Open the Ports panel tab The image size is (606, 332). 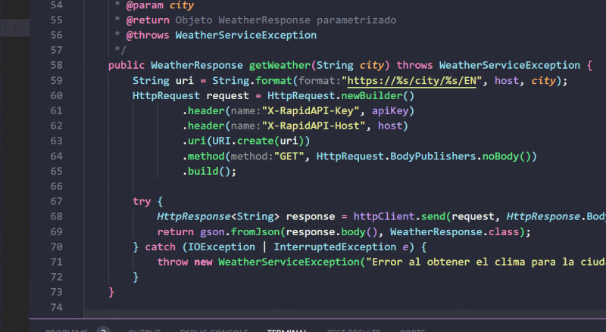pyautogui.click(x=412, y=330)
